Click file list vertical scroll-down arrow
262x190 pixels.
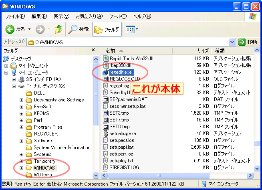pos(257,168)
